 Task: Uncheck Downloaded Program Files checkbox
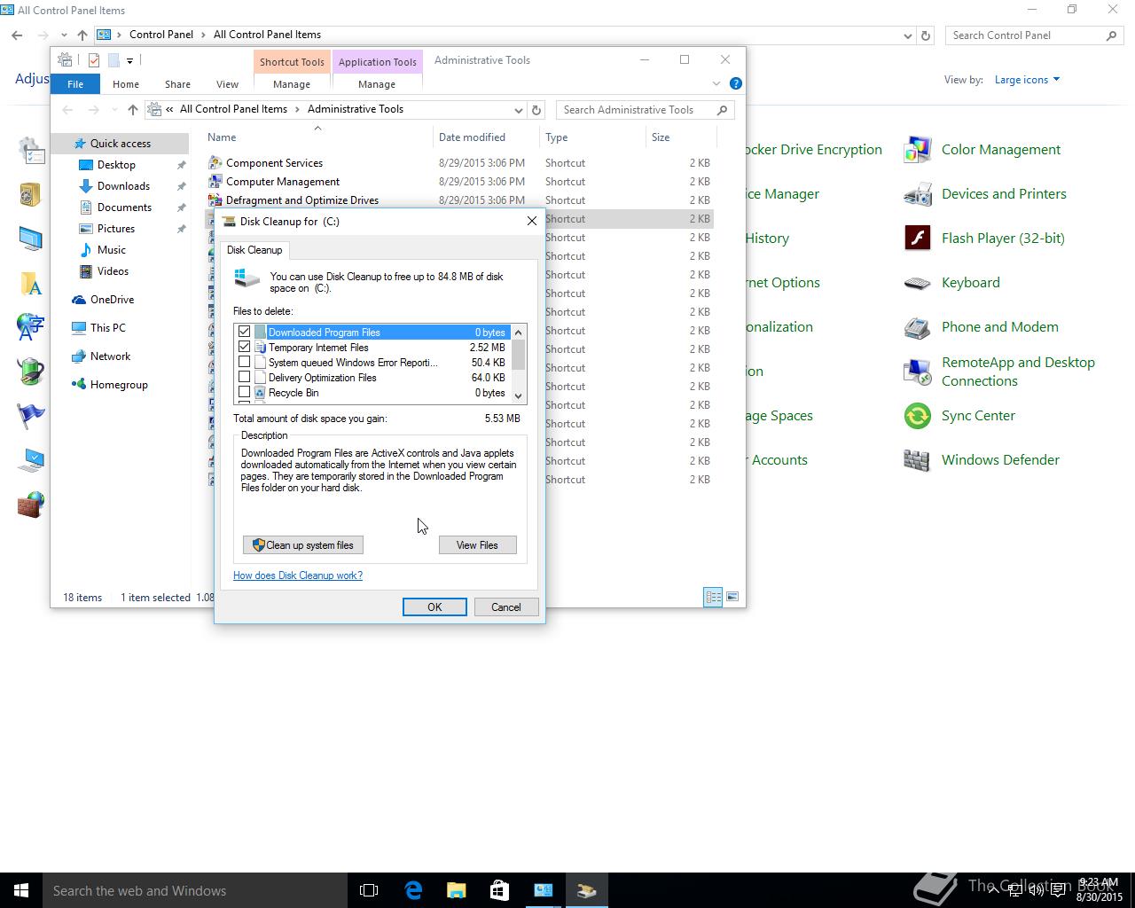coord(245,332)
